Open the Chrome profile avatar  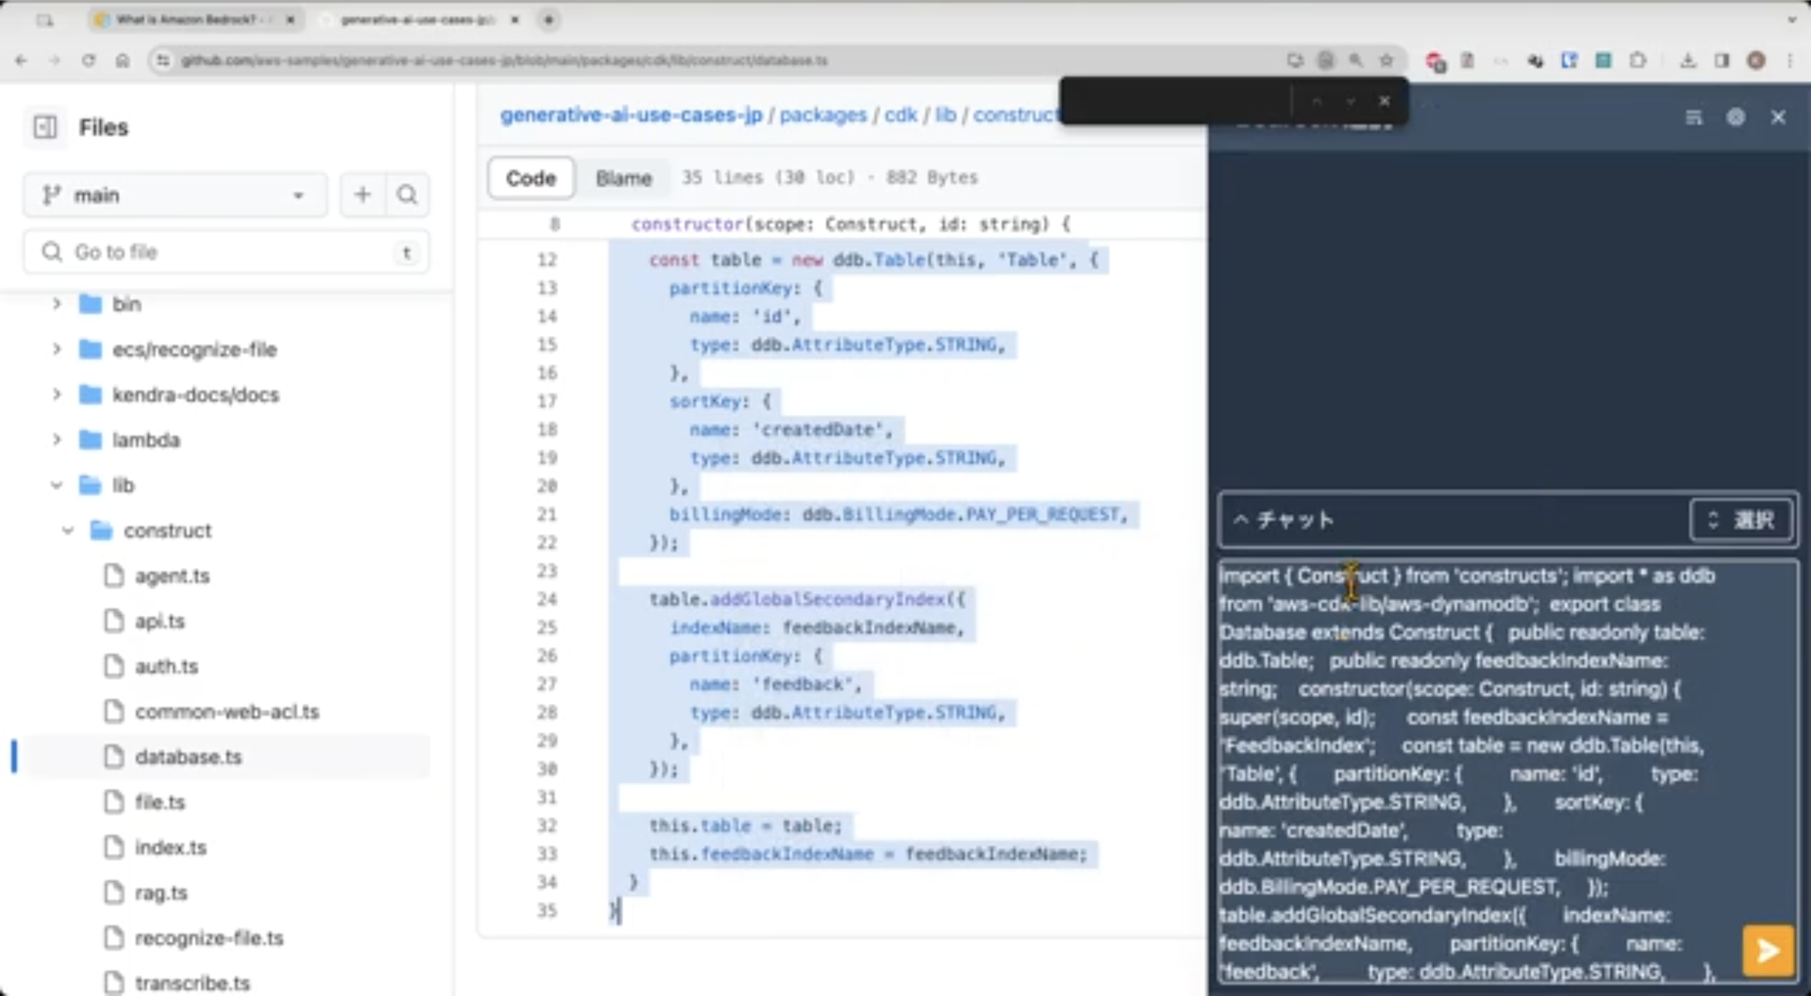click(1756, 60)
